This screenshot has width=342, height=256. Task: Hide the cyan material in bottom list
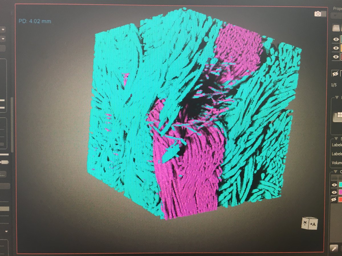(335, 185)
